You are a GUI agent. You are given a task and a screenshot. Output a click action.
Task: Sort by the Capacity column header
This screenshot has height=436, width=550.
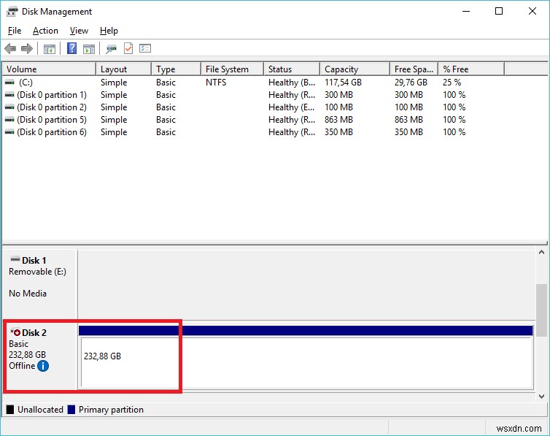pyautogui.click(x=355, y=69)
